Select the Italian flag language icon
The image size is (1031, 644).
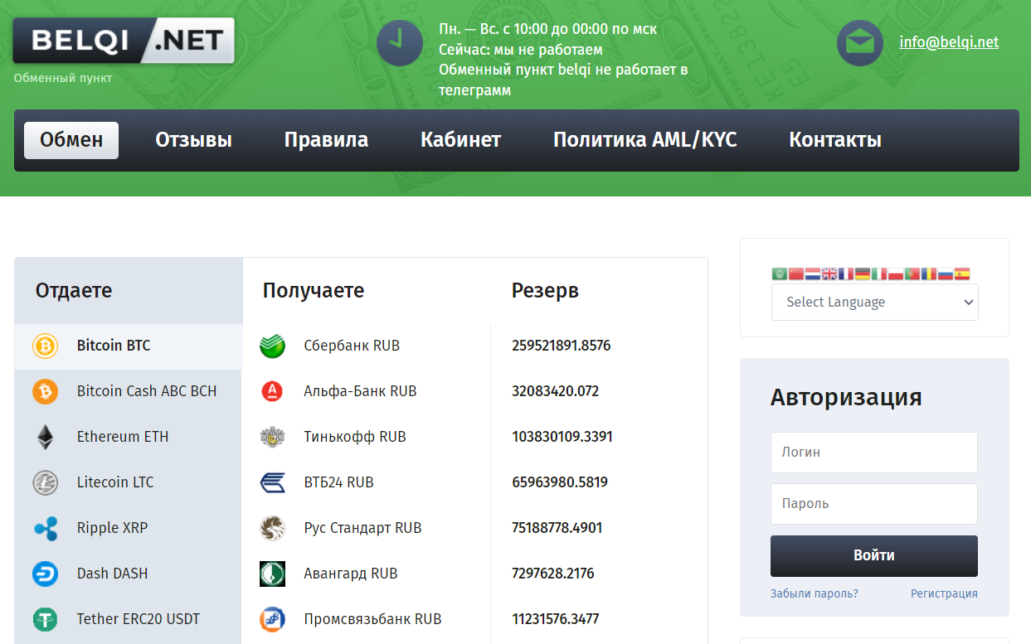click(x=879, y=274)
